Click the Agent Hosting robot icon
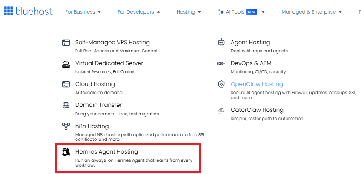The width and height of the screenshot is (361, 174). click(x=221, y=43)
